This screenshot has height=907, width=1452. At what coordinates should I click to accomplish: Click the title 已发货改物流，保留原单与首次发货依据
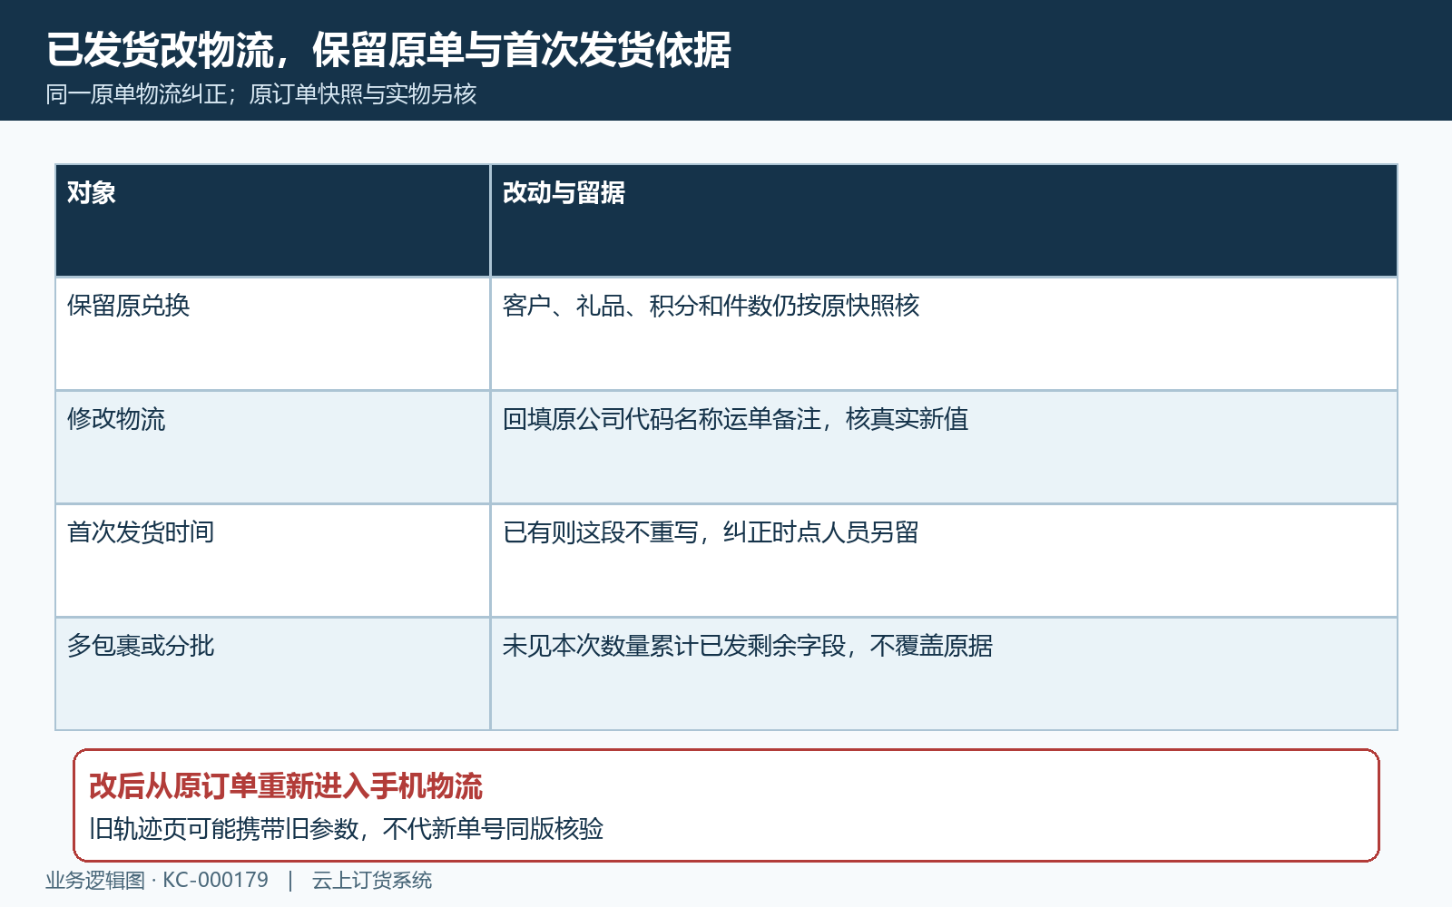click(x=388, y=50)
